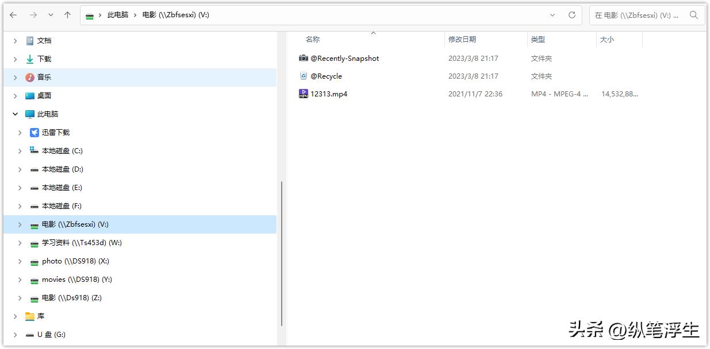Expand 文档 in the navigation pane

click(16, 41)
